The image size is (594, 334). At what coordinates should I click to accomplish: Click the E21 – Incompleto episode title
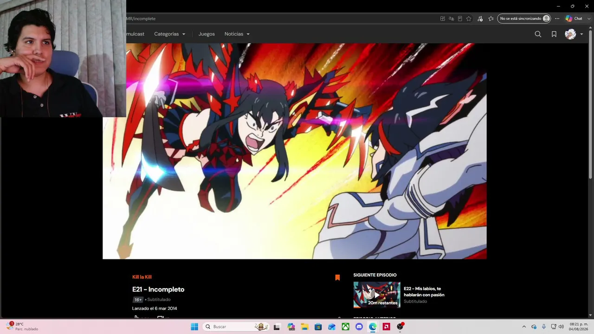pos(158,289)
